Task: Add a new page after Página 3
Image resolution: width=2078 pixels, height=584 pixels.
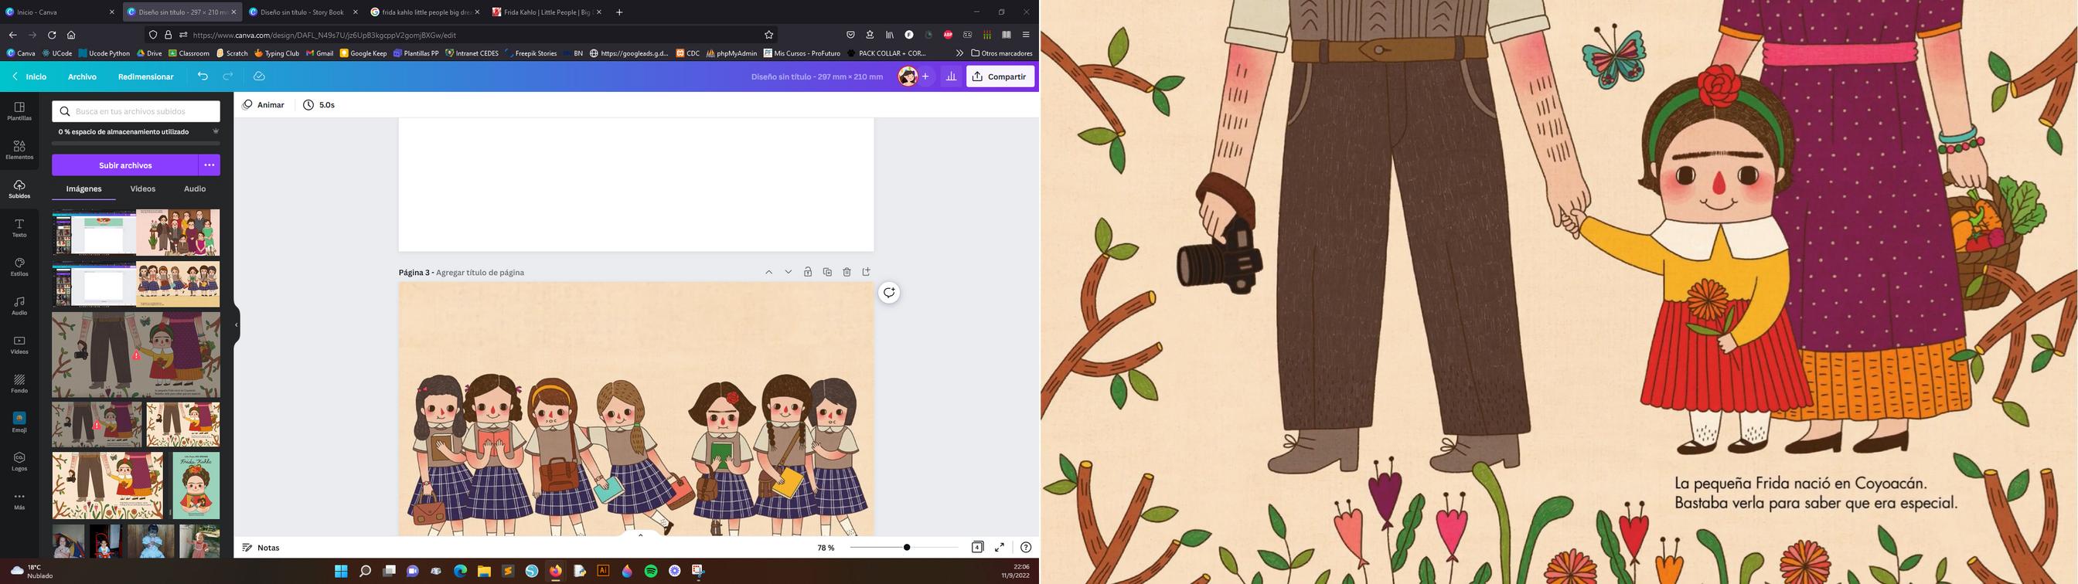Action: click(x=867, y=272)
